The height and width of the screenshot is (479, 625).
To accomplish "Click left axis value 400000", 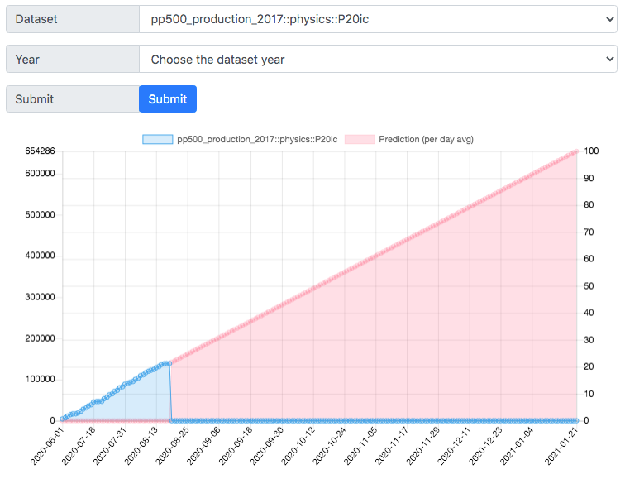I will (x=40, y=256).
